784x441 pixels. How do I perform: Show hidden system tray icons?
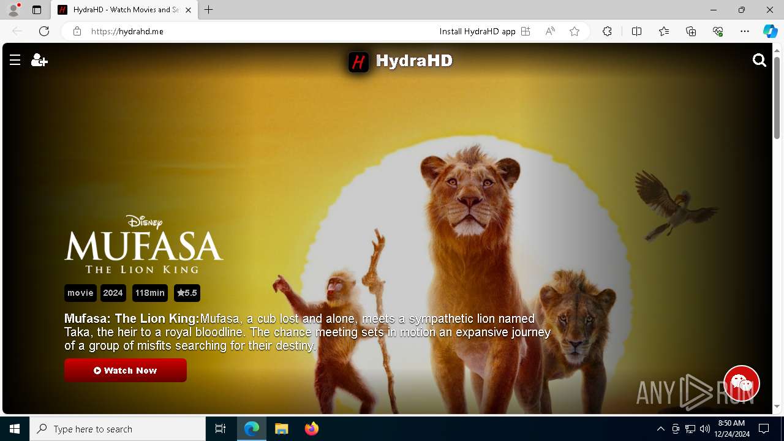(660, 429)
